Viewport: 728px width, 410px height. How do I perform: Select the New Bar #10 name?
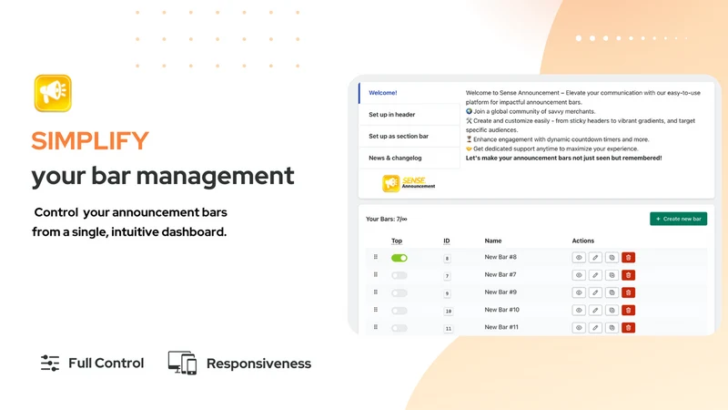(x=502, y=310)
